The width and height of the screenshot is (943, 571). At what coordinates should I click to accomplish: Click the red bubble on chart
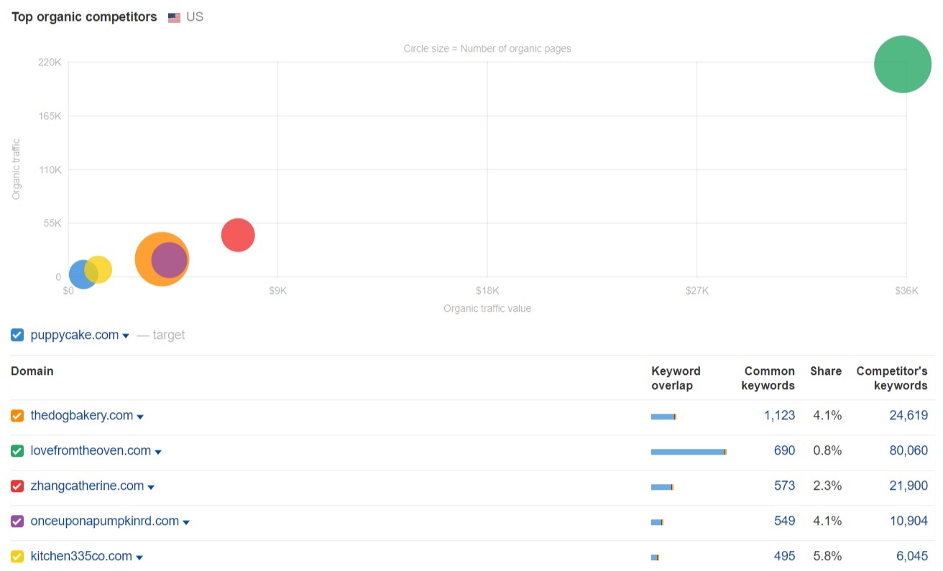point(238,235)
